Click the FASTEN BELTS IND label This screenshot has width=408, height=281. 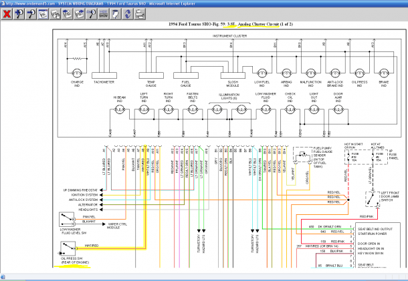coord(193,97)
